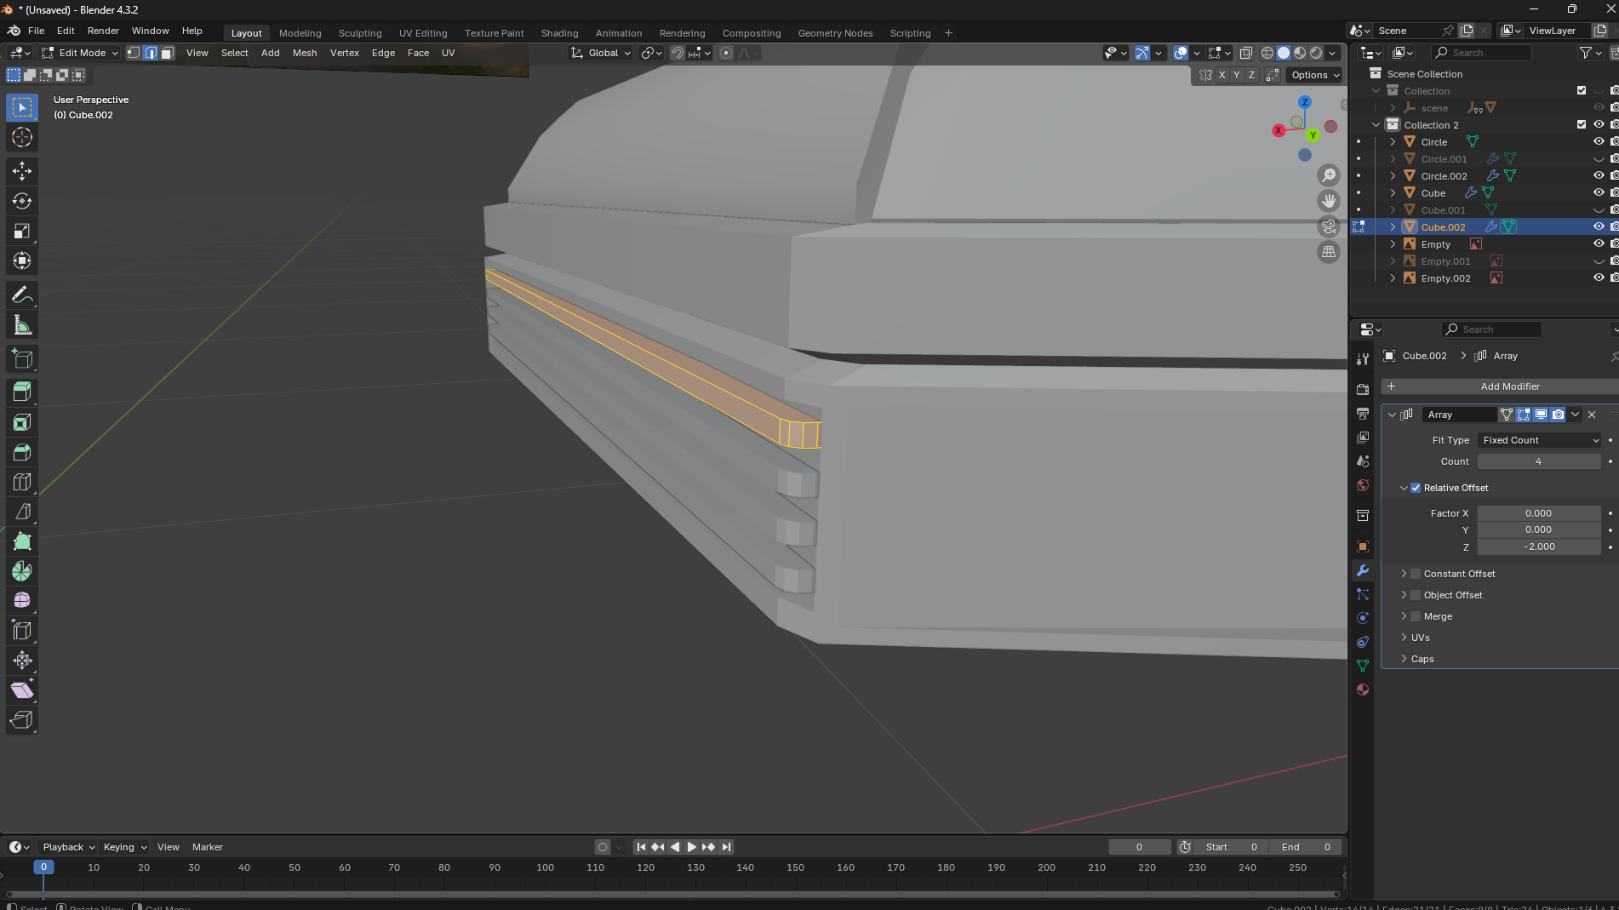Choose the Knife tool
The image size is (1619, 910).
[22, 512]
